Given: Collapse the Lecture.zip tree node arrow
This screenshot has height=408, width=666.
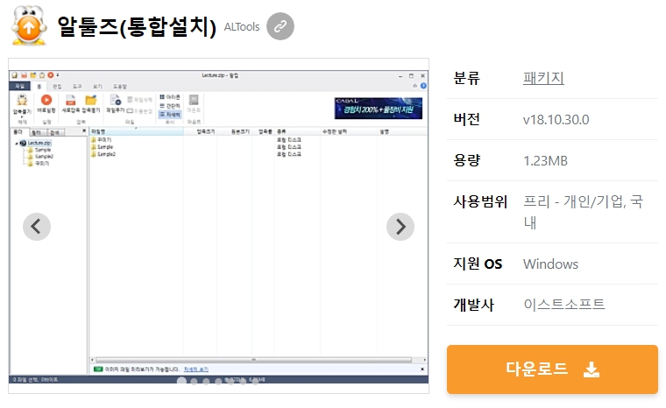Looking at the screenshot, I should (x=17, y=144).
